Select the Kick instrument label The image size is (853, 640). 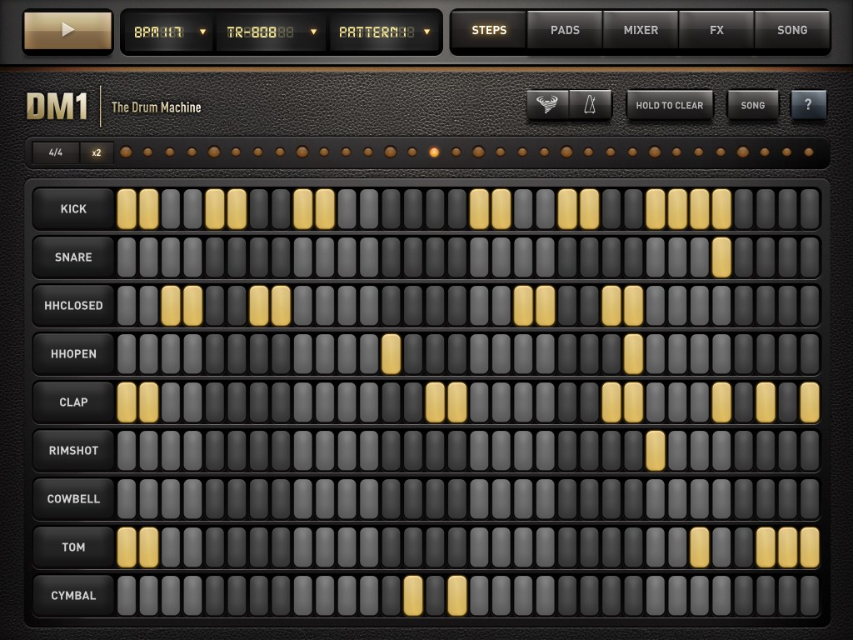73,208
